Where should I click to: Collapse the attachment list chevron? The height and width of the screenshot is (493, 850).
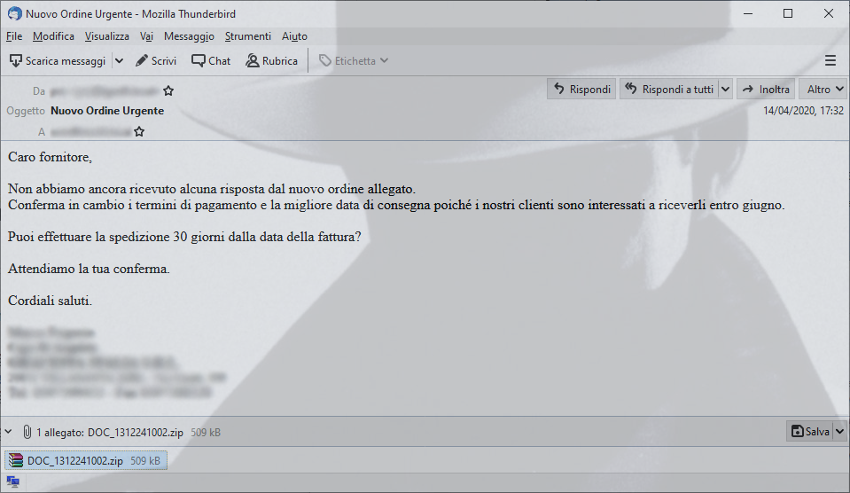pyautogui.click(x=9, y=432)
